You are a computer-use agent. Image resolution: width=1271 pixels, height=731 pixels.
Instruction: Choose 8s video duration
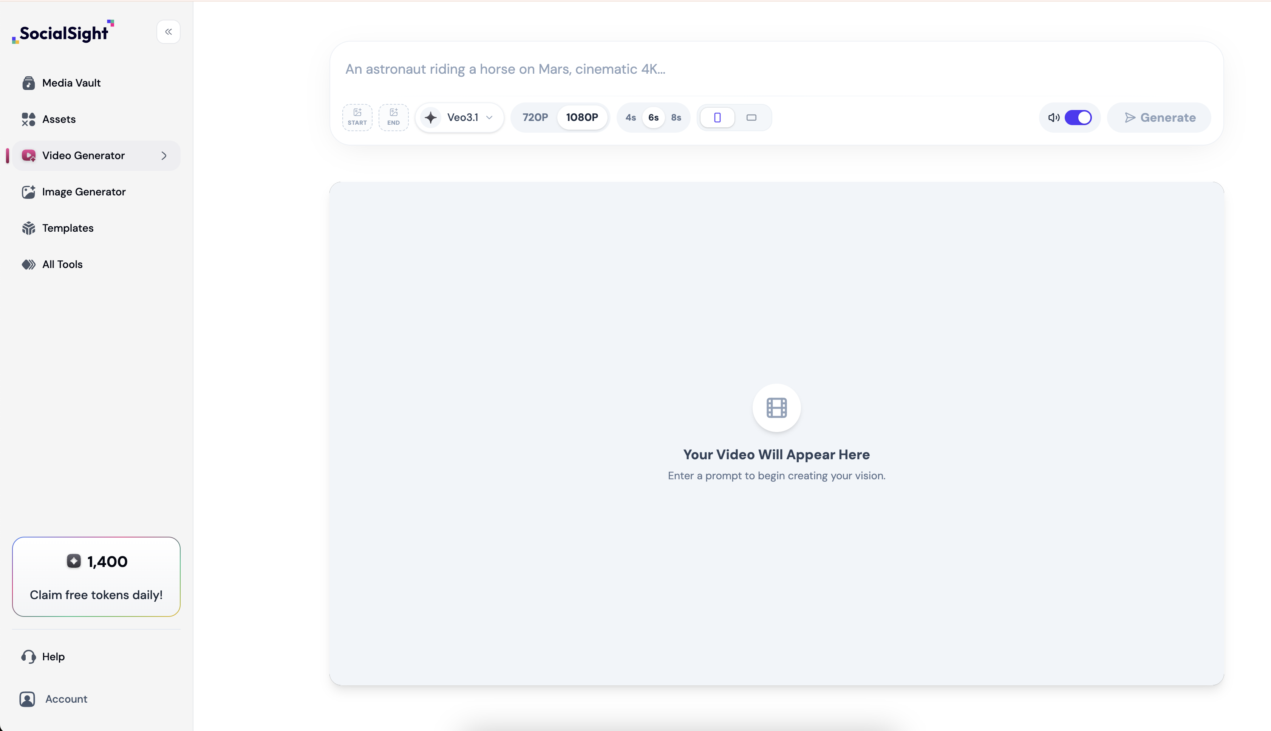[x=676, y=118]
